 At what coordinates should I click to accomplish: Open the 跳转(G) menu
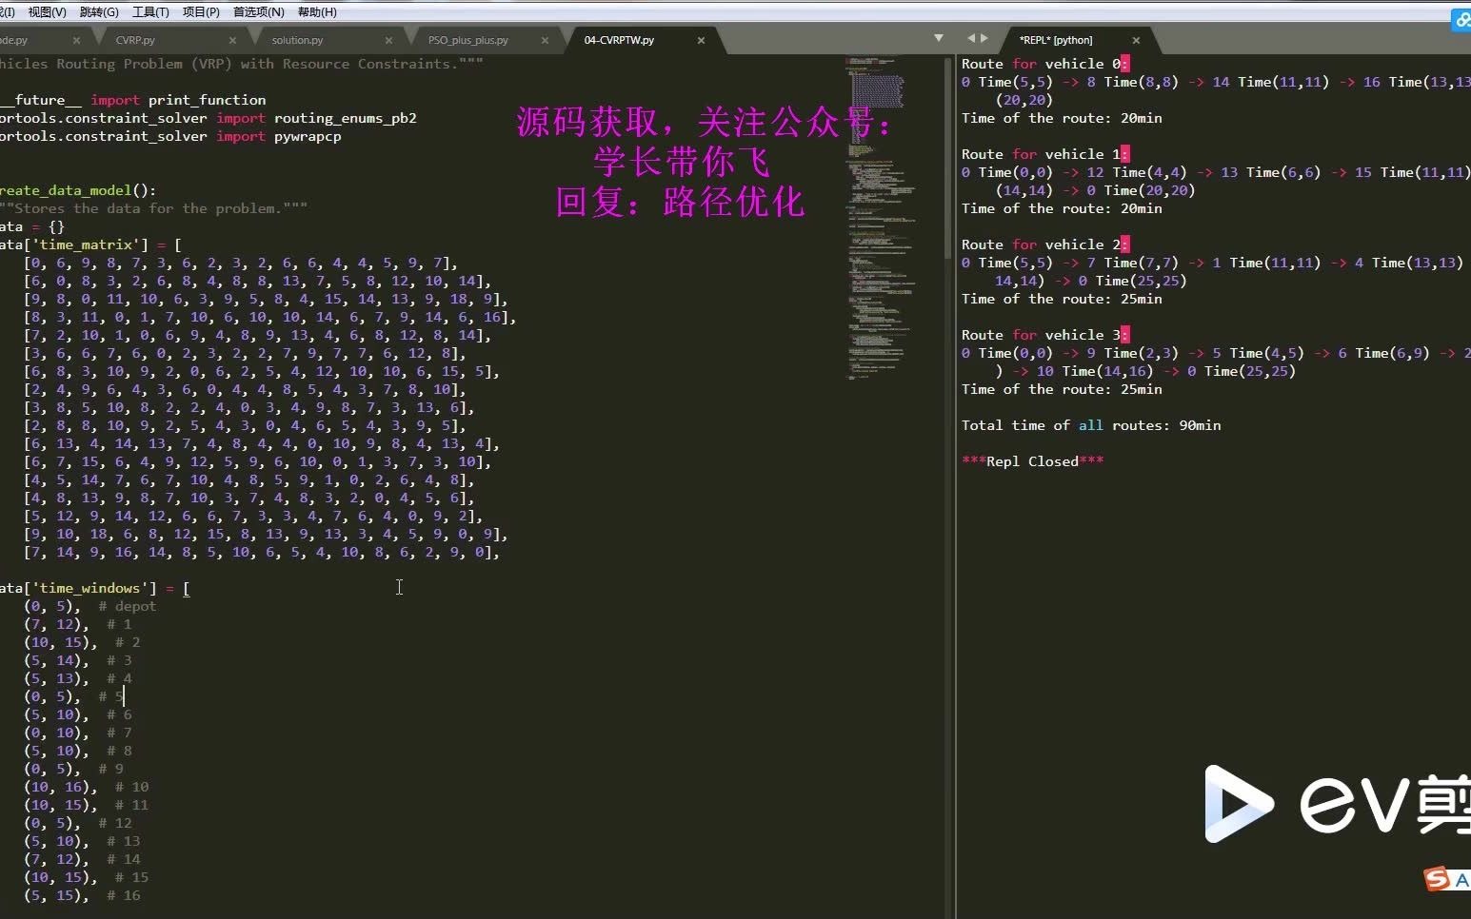tap(99, 12)
